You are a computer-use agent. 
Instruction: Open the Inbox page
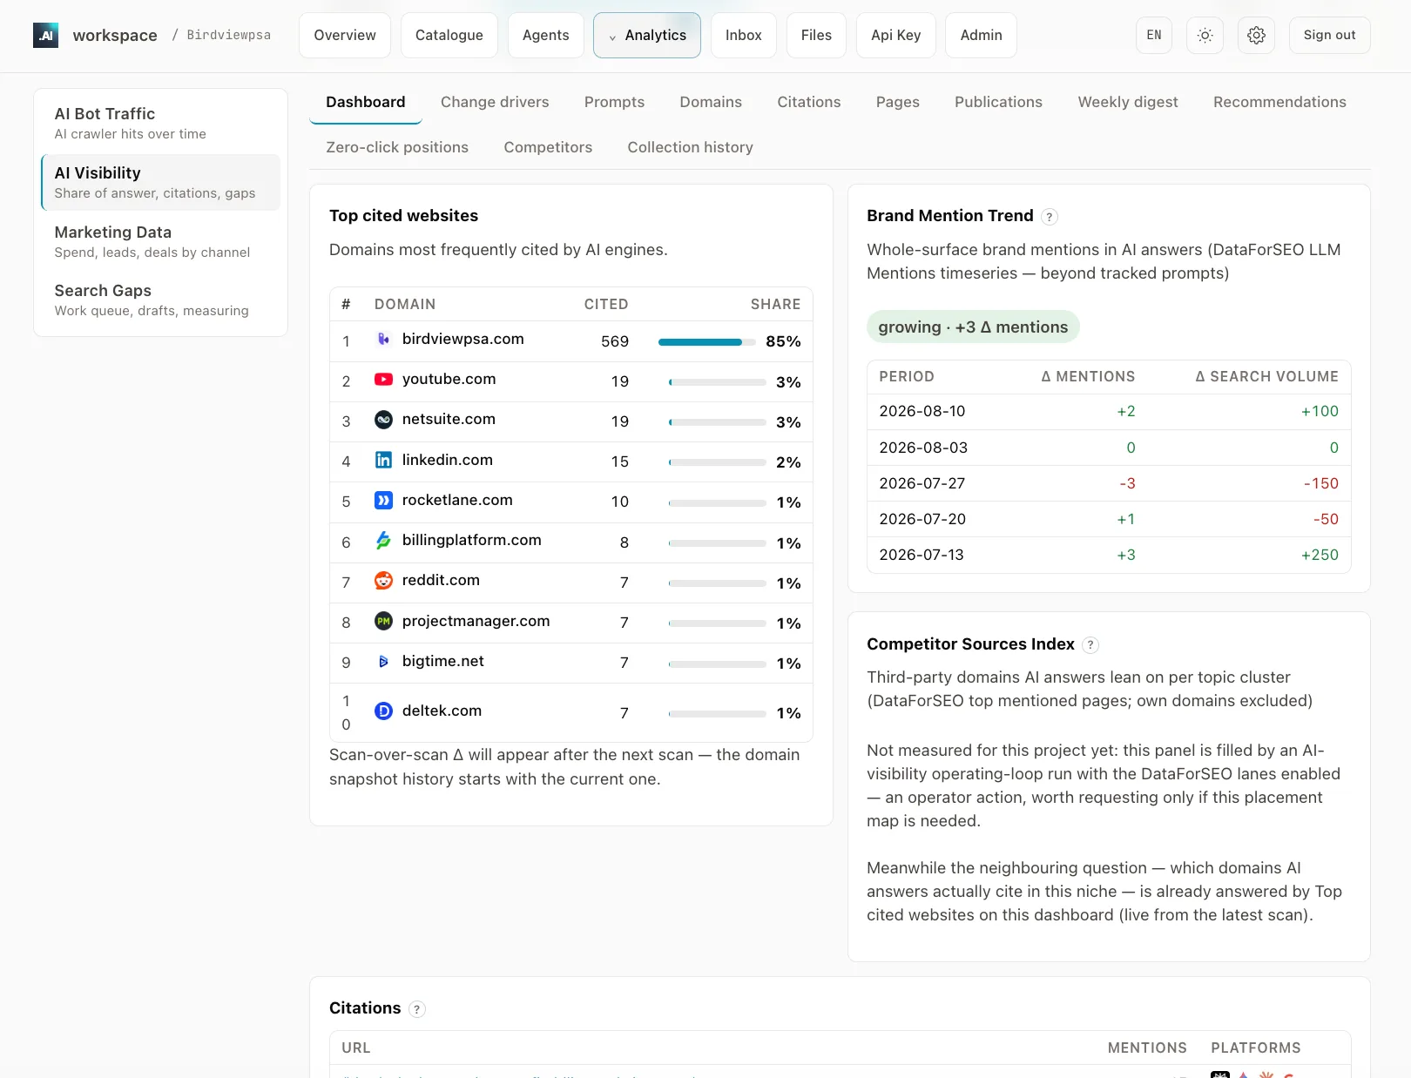click(744, 35)
